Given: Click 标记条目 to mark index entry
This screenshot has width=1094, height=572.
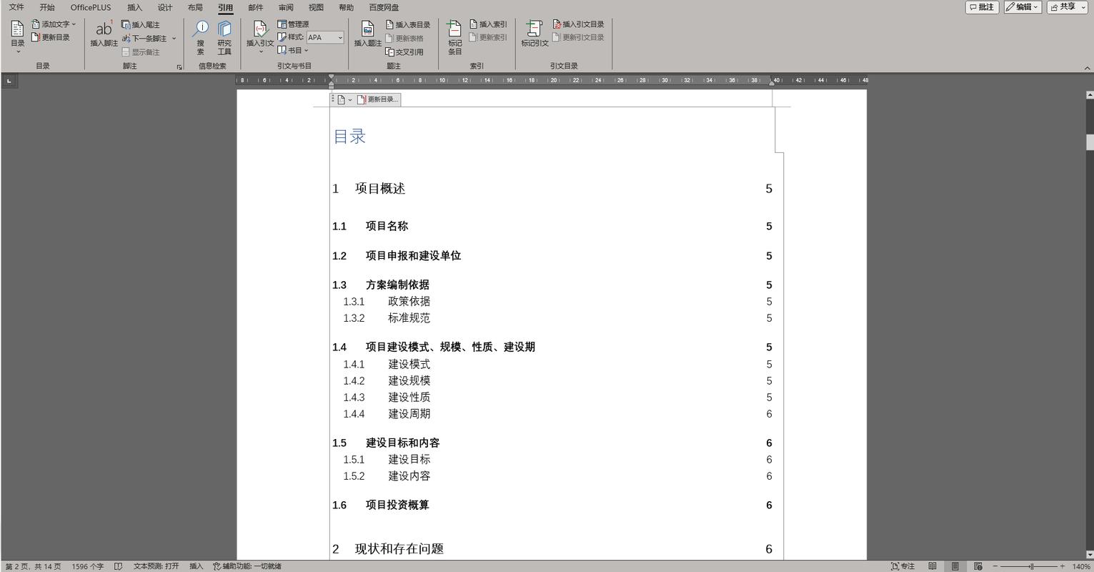Looking at the screenshot, I should 455,37.
